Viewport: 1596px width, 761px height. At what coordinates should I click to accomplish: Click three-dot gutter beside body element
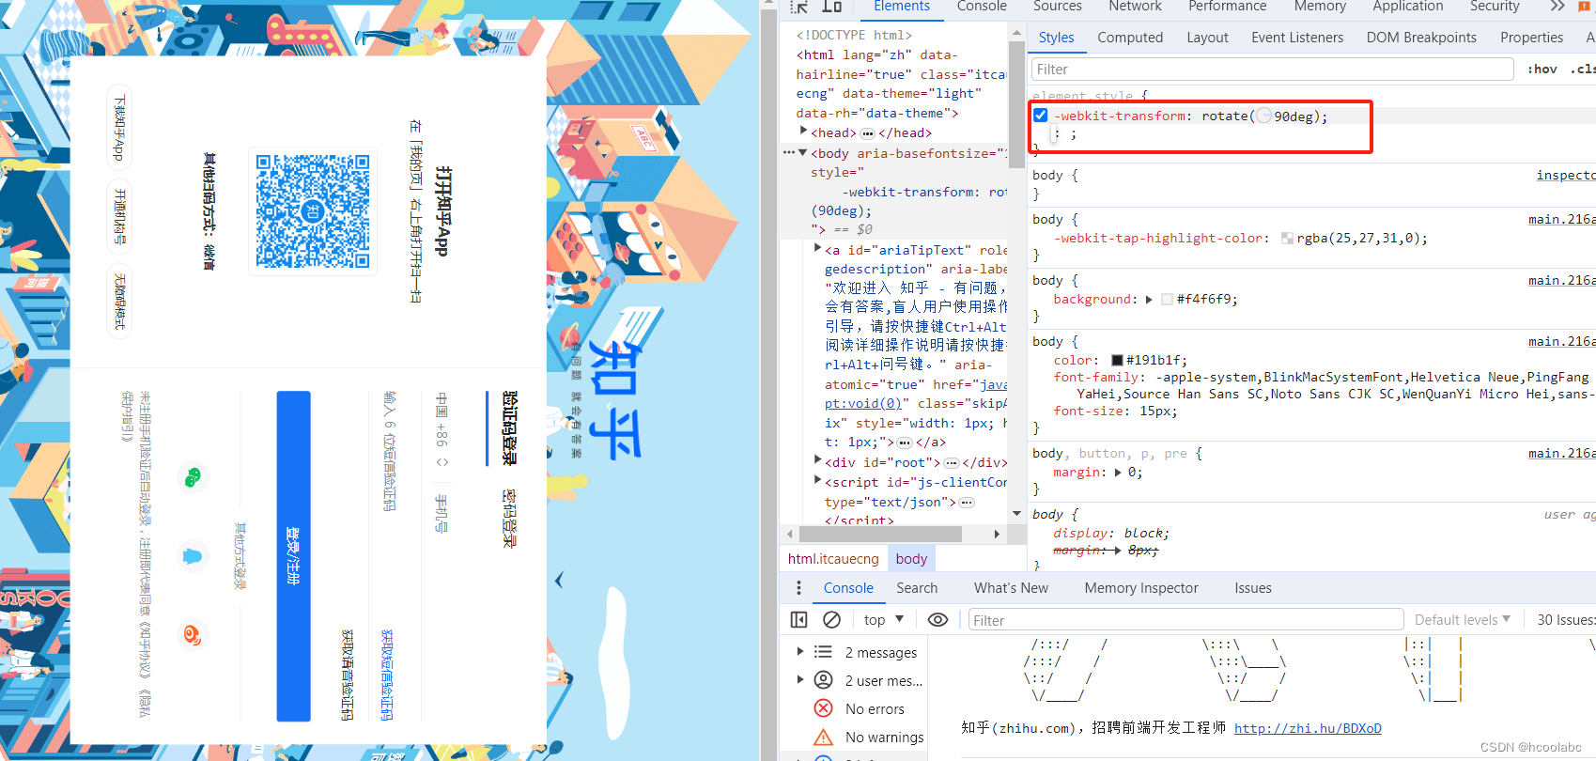[788, 153]
